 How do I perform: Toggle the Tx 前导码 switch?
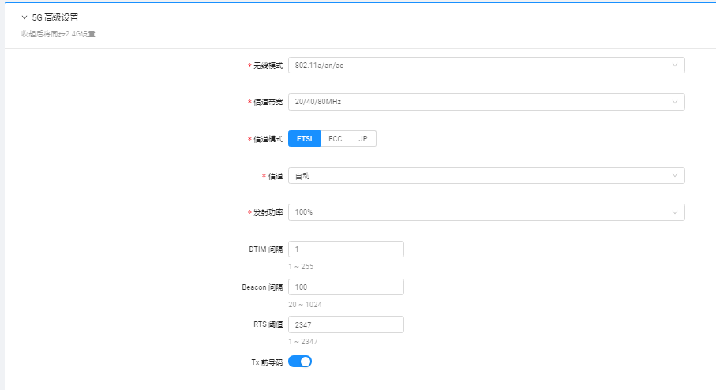click(x=300, y=362)
